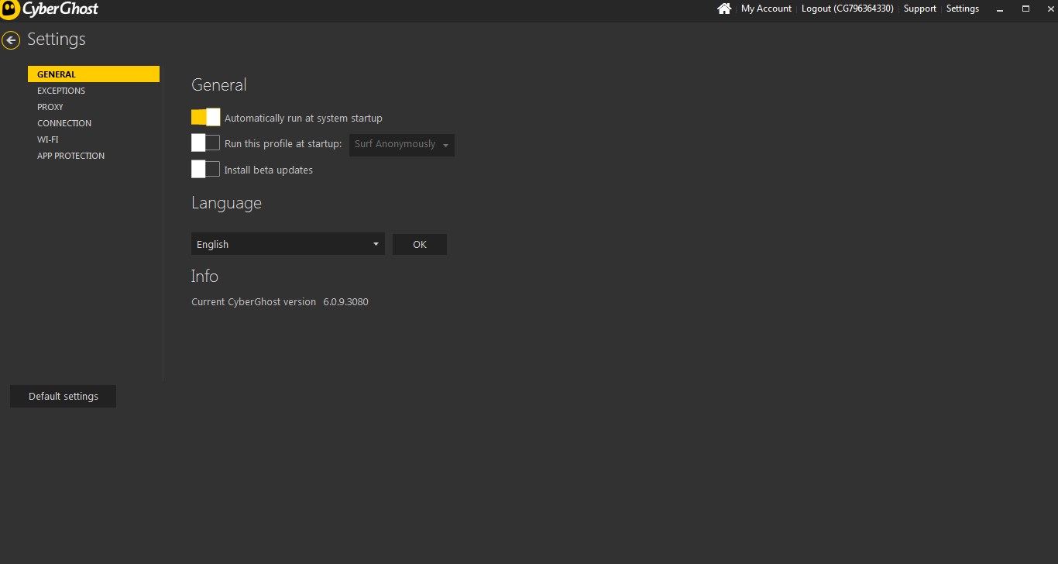Go back using the Settings back arrow
The width and height of the screenshot is (1058, 564).
coord(11,40)
